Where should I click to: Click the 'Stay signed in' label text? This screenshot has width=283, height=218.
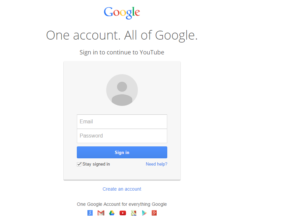coord(96,164)
